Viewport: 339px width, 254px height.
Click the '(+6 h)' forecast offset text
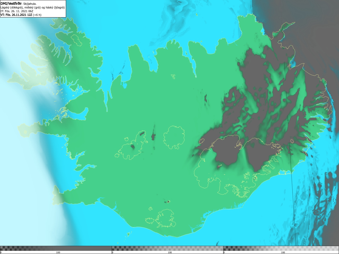point(37,15)
